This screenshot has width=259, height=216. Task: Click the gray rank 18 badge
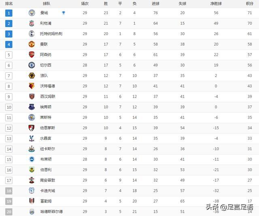[9, 191]
